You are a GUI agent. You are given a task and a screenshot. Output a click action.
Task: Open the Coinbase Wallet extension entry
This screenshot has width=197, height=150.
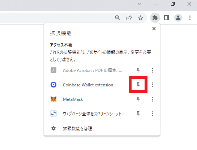pyautogui.click(x=88, y=85)
